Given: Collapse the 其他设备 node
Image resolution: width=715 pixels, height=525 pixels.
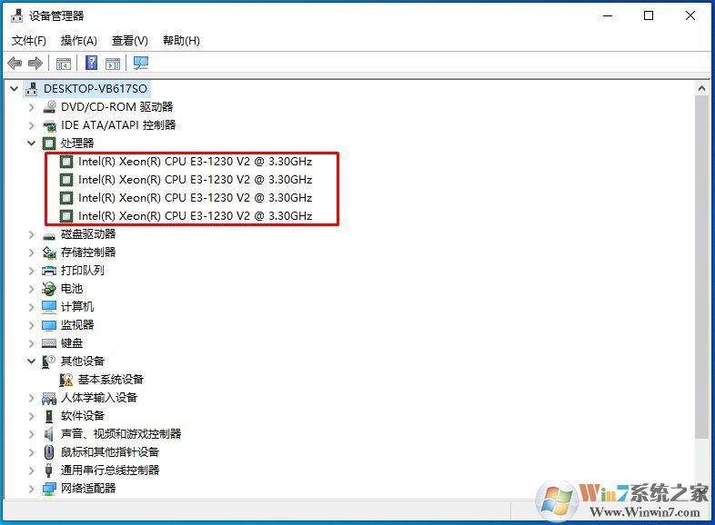Looking at the screenshot, I should tap(32, 362).
